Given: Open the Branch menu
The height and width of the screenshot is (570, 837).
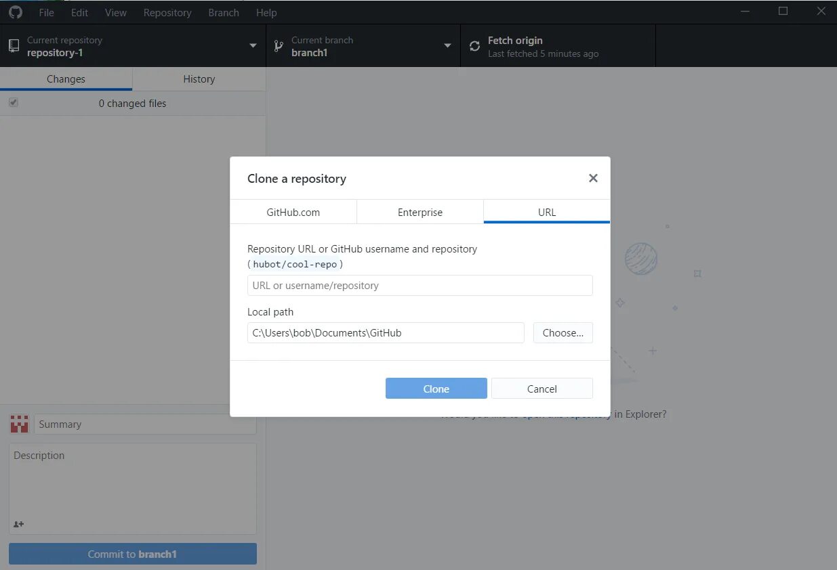Looking at the screenshot, I should (x=224, y=12).
